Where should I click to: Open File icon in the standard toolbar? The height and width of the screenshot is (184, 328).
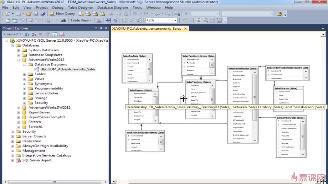click(x=29, y=14)
